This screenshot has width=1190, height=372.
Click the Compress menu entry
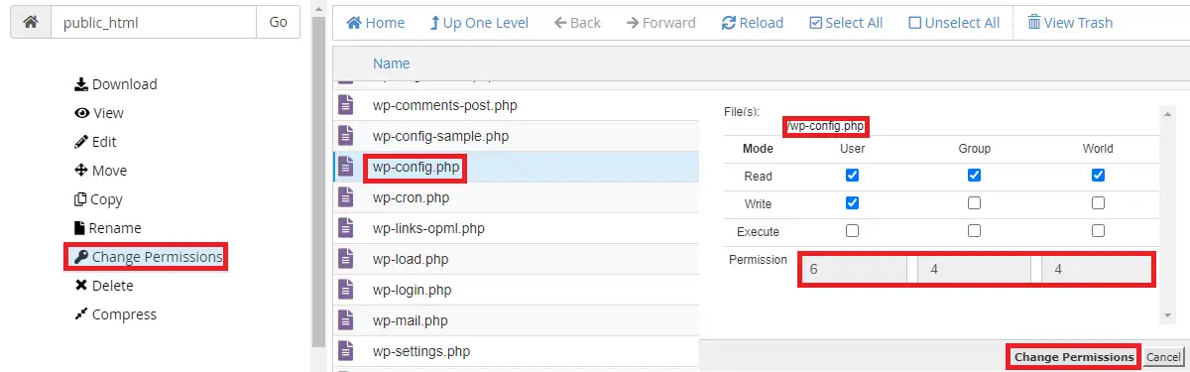116,314
